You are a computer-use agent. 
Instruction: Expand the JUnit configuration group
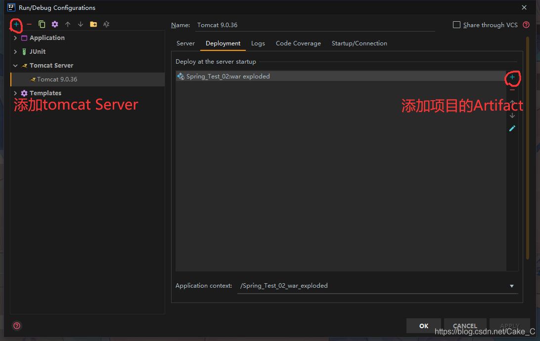(x=15, y=51)
